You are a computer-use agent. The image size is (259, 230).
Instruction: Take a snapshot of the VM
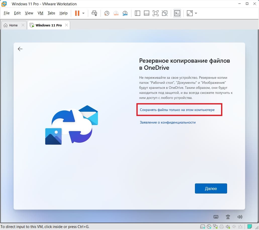(x=107, y=13)
